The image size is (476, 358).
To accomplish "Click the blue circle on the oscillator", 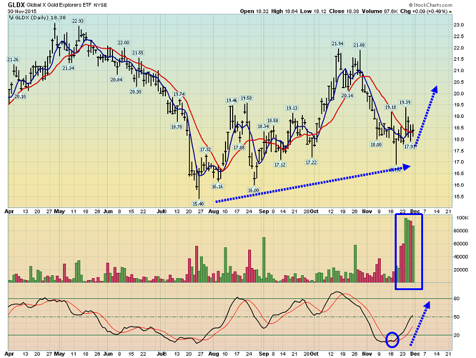I will [x=392, y=340].
